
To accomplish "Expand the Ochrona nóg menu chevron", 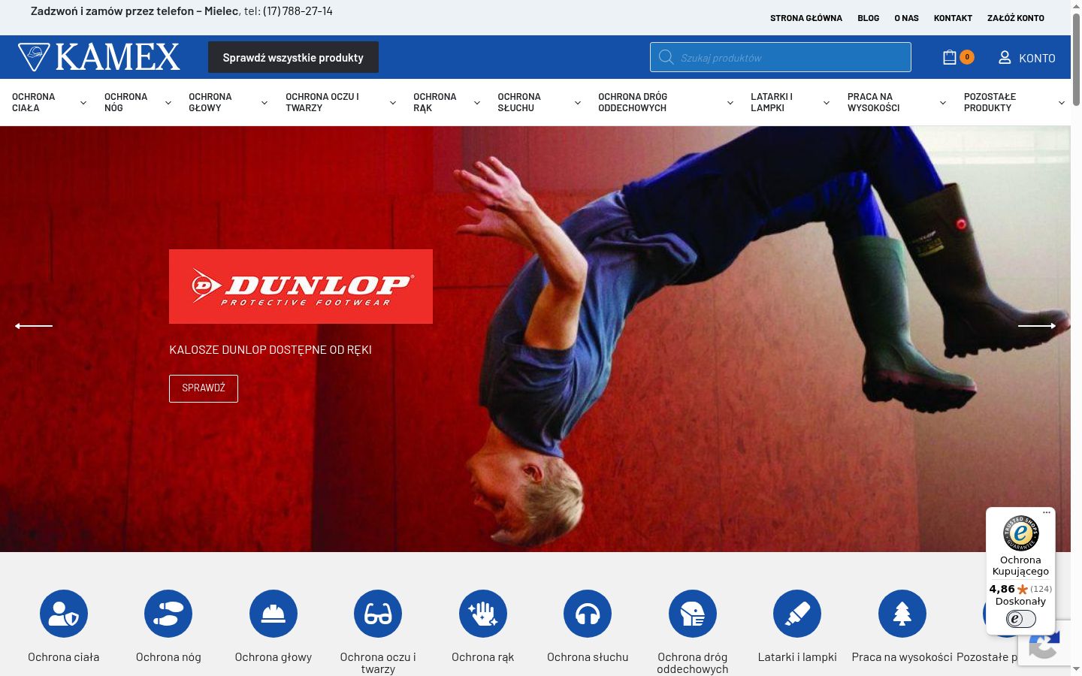I will (168, 103).
